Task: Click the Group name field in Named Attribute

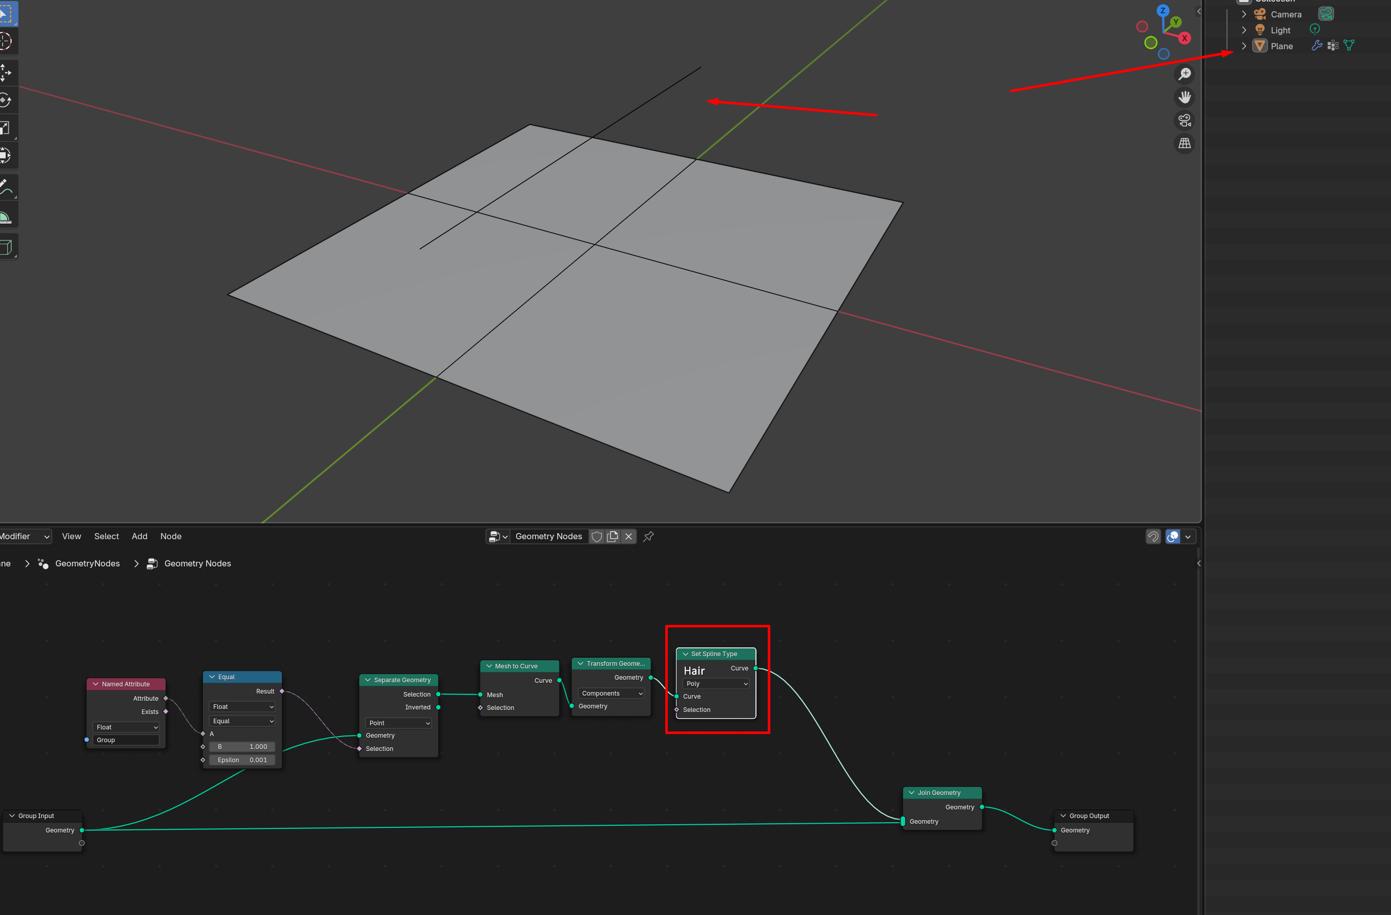Action: [126, 740]
